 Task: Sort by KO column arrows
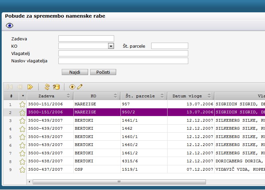pyautogui.click(x=115, y=96)
